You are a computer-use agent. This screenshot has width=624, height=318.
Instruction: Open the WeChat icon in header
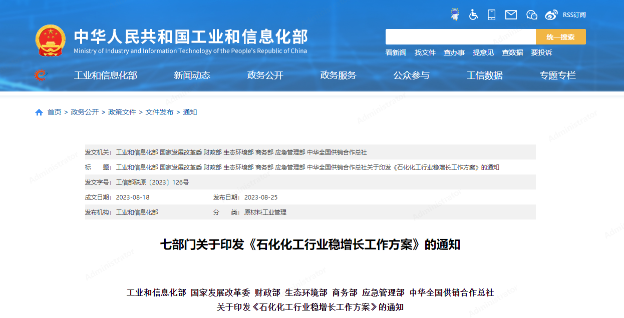pos(532,14)
